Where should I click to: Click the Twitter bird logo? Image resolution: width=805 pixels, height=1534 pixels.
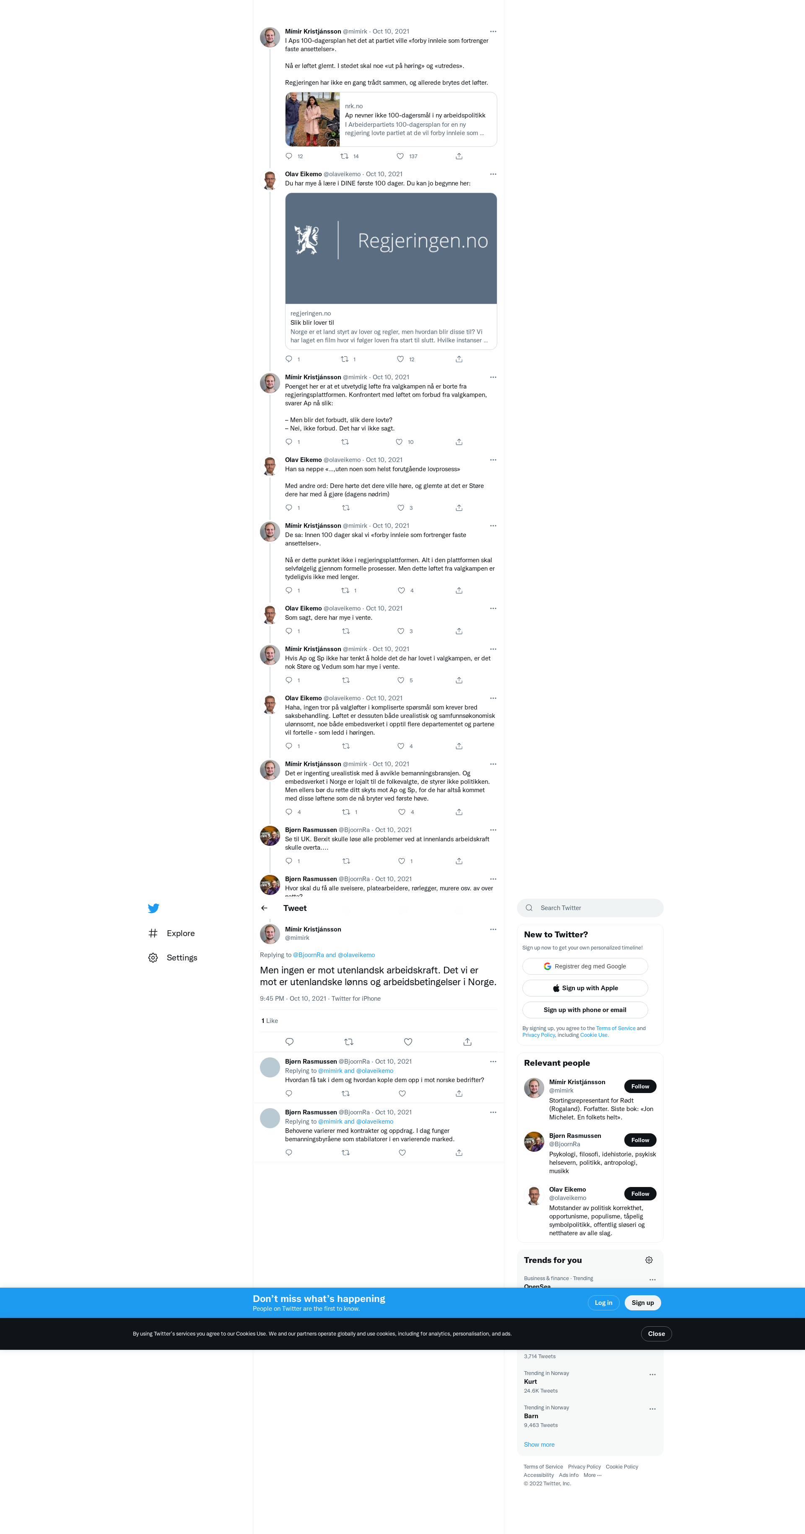tap(153, 908)
